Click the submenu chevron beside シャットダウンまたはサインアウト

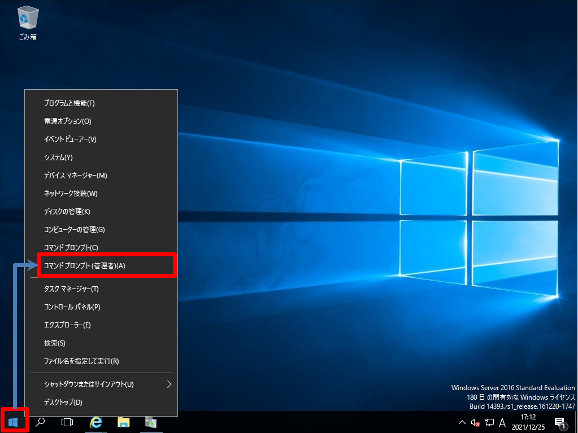[x=169, y=384]
